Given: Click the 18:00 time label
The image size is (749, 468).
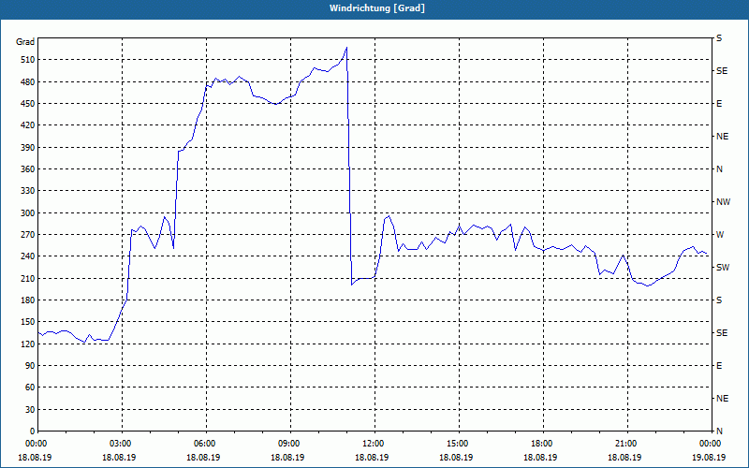Looking at the screenshot, I should click(543, 443).
